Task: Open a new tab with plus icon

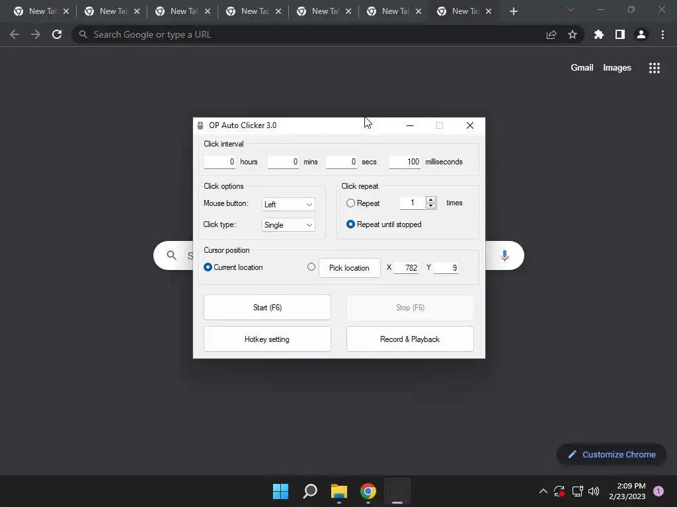Action: 514,11
